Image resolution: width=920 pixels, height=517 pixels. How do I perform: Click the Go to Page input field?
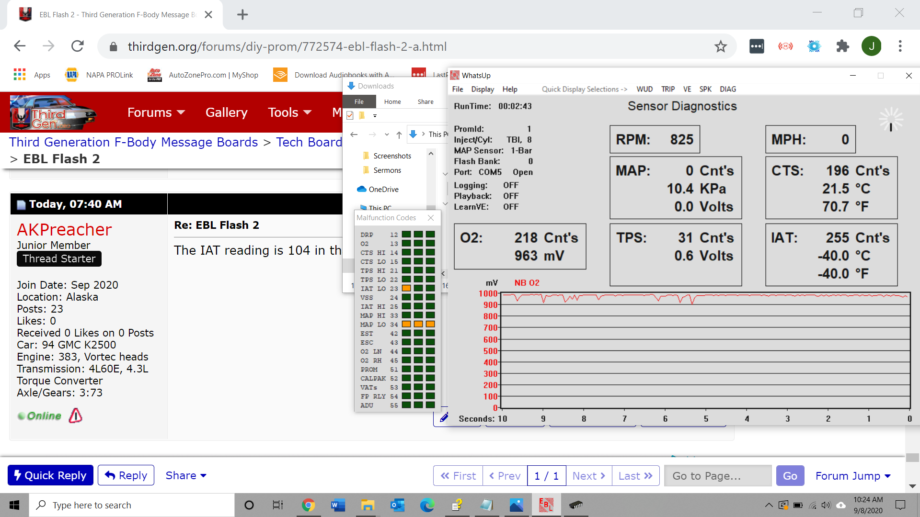[717, 476]
